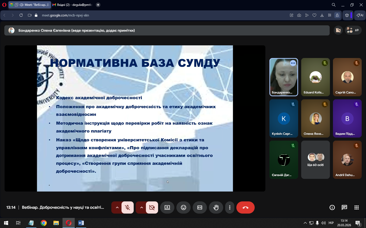
Task: Raise hand in the meeting
Action: [x=216, y=207]
